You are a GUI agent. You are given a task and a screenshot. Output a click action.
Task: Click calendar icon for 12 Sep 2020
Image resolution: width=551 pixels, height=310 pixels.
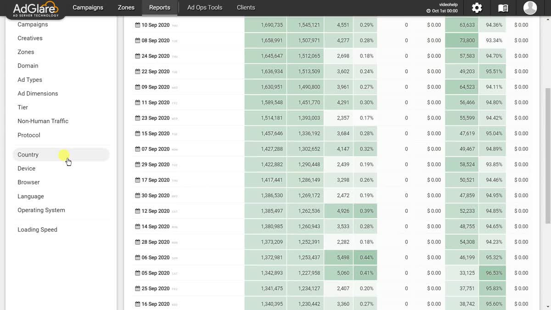[138, 211]
